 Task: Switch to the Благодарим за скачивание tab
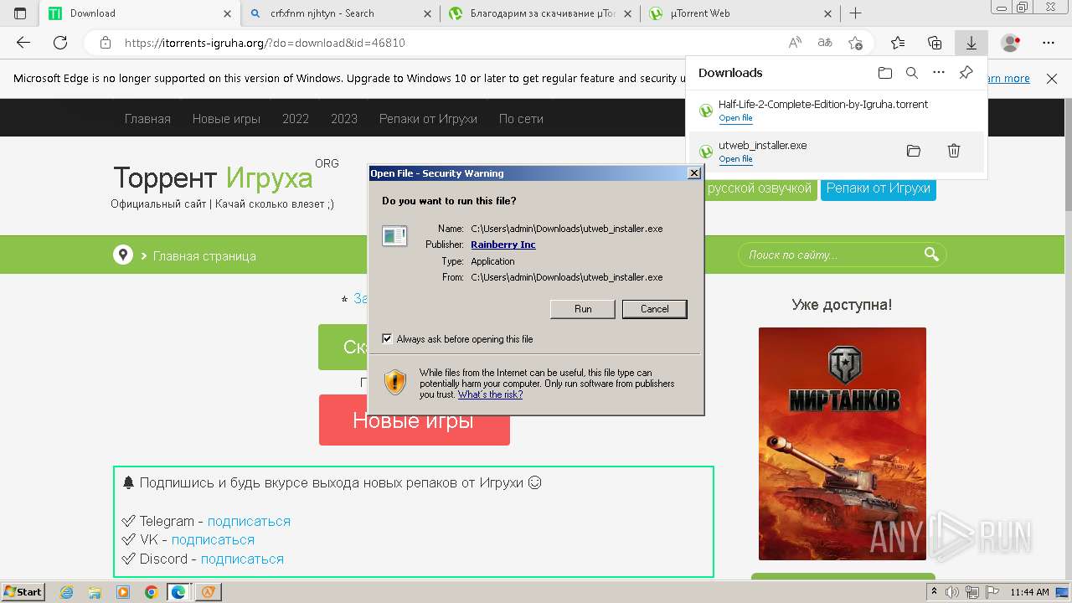pyautogui.click(x=542, y=13)
